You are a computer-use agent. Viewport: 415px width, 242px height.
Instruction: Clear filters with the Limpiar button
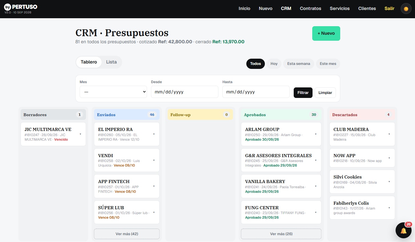pos(325,93)
